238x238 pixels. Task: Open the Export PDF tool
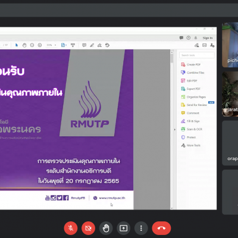pos(190,89)
